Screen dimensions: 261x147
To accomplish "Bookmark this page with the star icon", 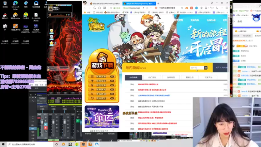I will [111, 8].
